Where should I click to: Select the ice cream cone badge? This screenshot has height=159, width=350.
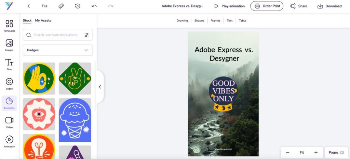pos(75,120)
